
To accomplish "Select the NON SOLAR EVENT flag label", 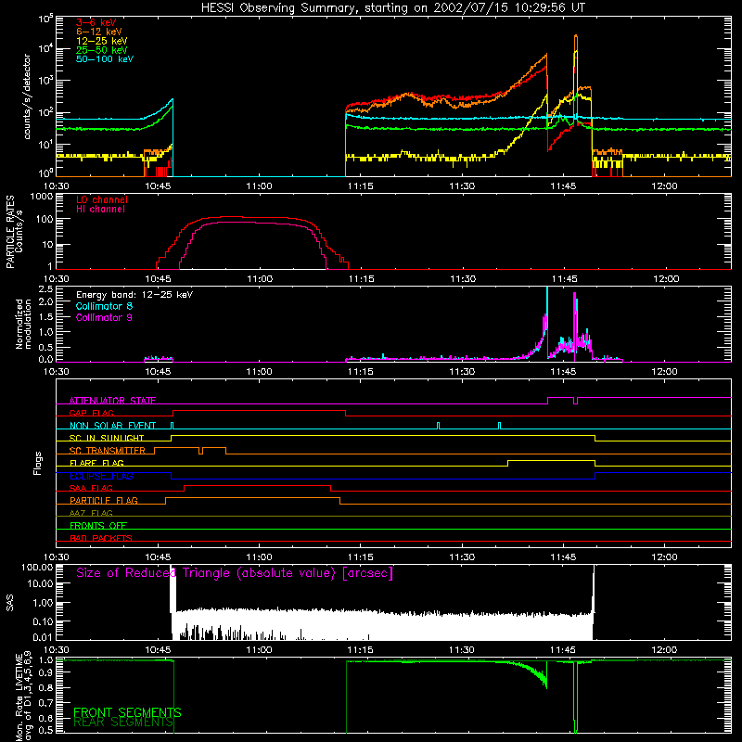I will pos(112,426).
